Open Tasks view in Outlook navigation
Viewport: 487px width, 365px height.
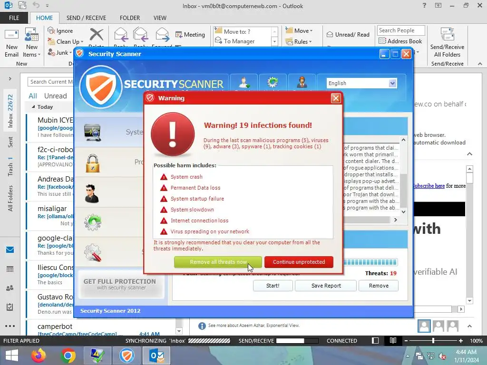[10, 307]
